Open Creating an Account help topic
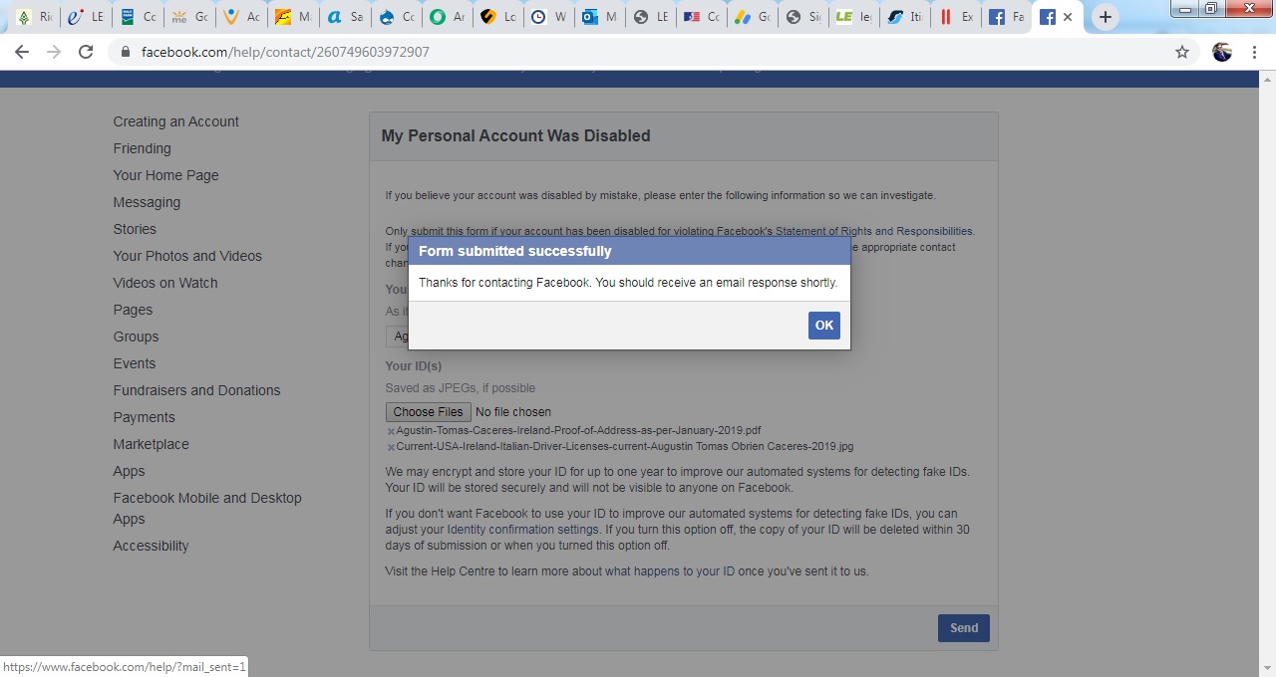 [x=176, y=121]
